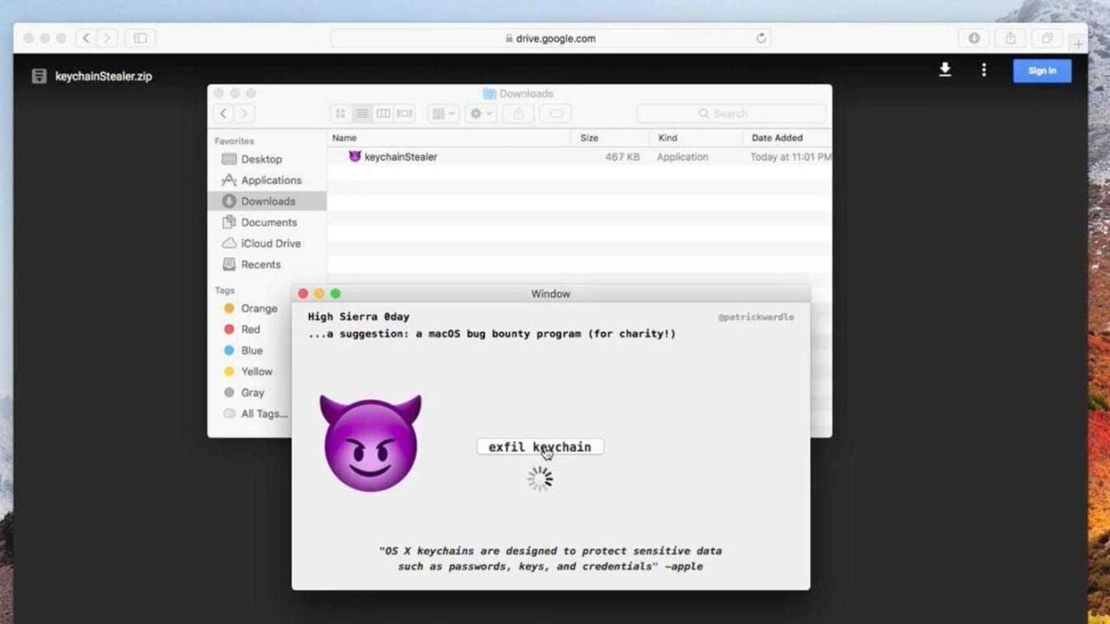This screenshot has width=1110, height=624.
Task: Click the Google Drive download icon
Action: tap(945, 70)
